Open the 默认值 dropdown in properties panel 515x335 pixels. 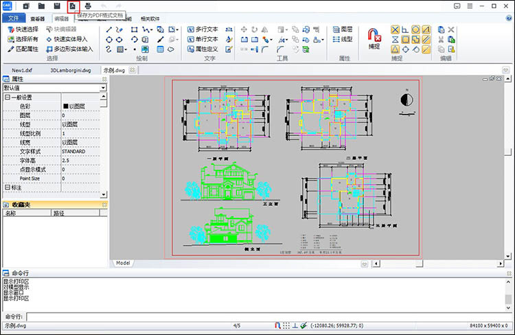(x=103, y=88)
